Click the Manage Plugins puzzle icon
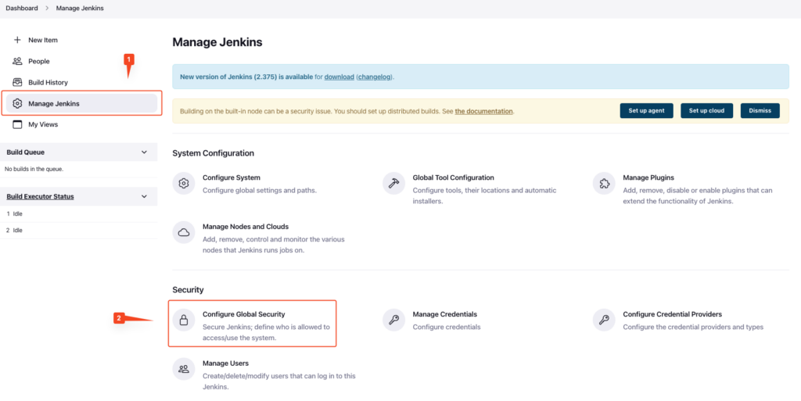This screenshot has height=401, width=801. tap(604, 183)
